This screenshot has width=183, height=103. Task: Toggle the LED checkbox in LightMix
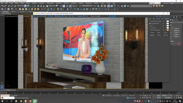coord(150,25)
